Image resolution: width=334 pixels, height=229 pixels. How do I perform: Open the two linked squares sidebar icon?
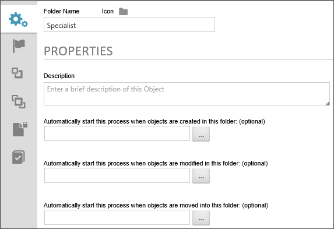coord(17,73)
